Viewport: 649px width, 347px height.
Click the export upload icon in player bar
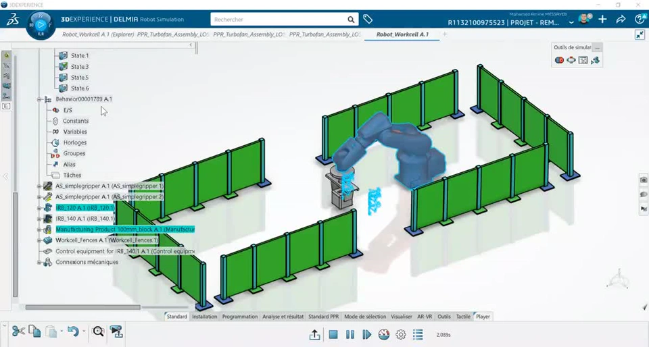coord(314,335)
